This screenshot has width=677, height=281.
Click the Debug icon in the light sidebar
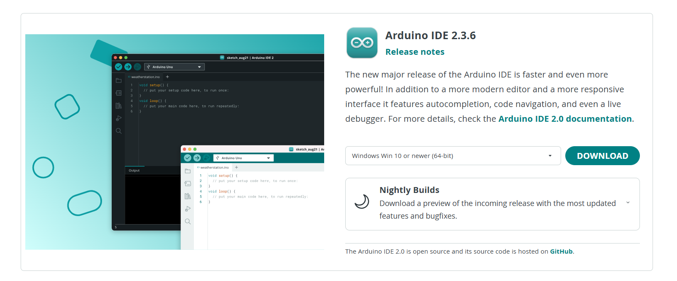(188, 209)
